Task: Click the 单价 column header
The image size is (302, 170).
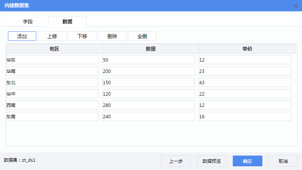Action: 247,49
